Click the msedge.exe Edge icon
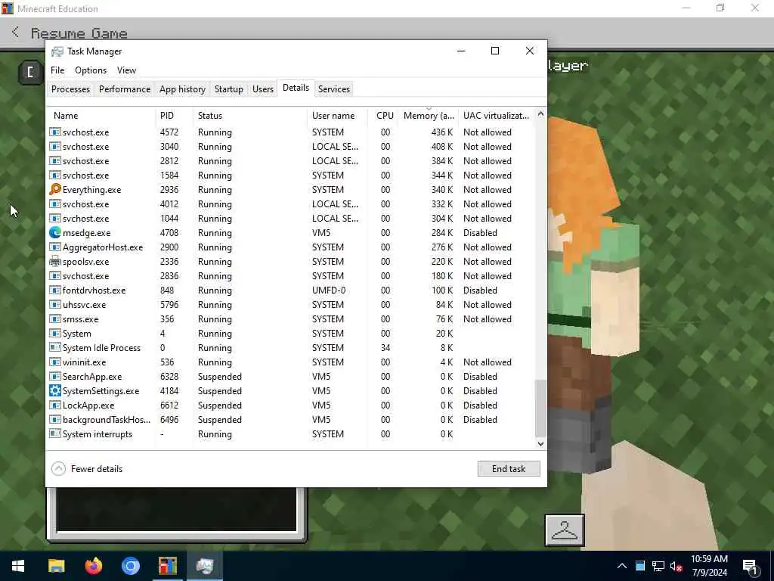The height and width of the screenshot is (581, 774). pos(55,233)
